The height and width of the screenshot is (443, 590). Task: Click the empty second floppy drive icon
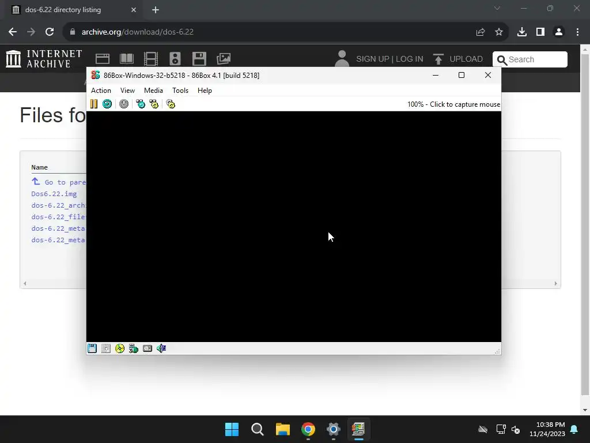106,348
